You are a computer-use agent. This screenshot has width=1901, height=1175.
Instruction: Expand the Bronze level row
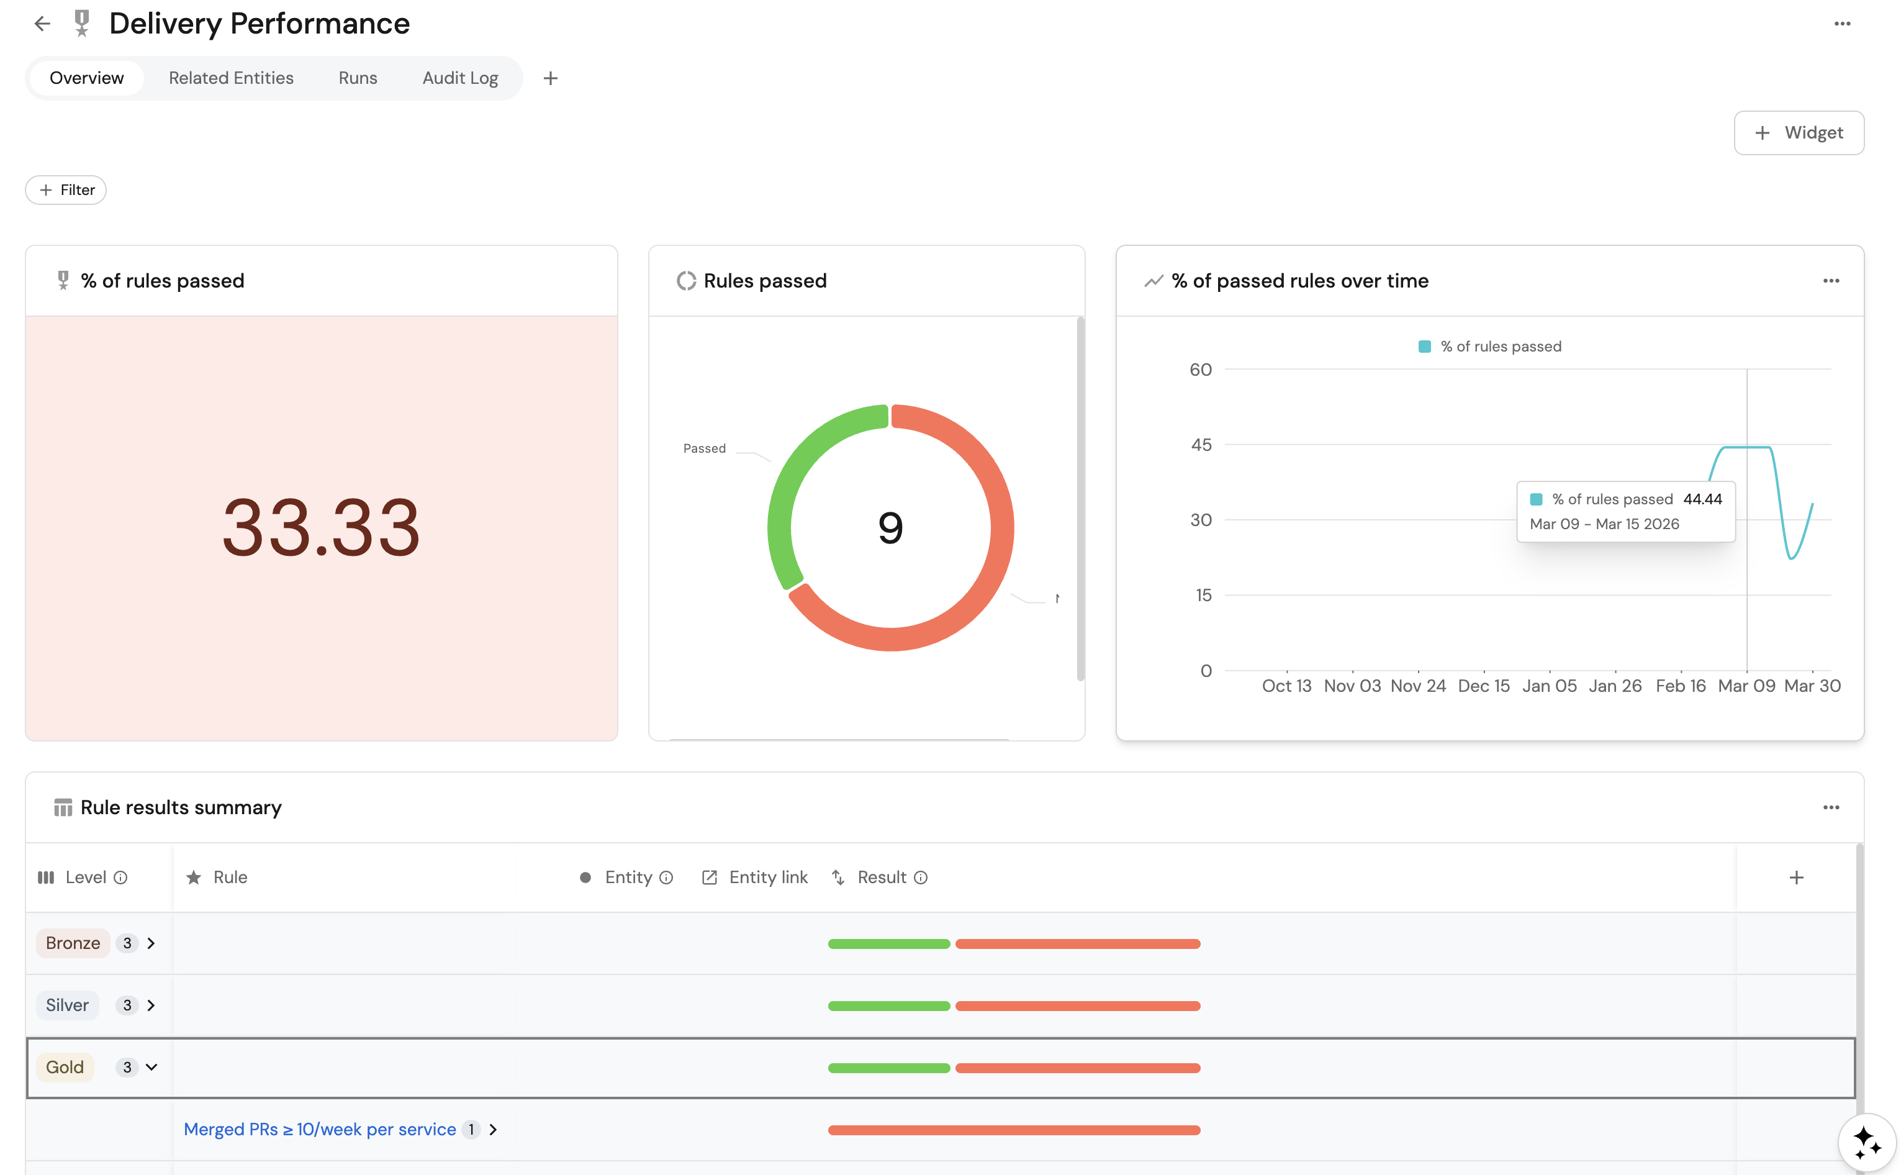point(151,943)
